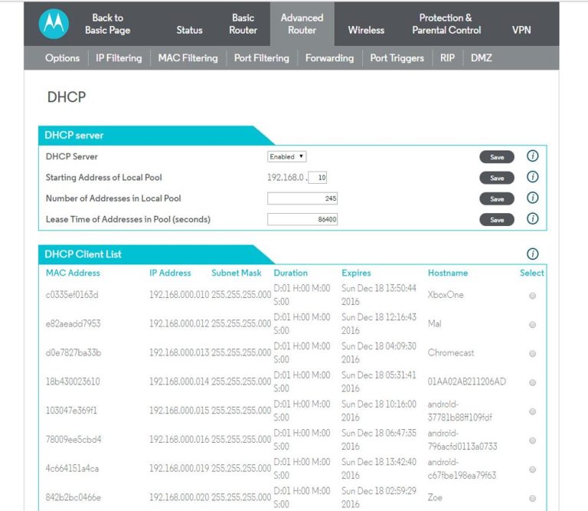588x511 pixels.
Task: Save the Lease Time setting
Action: click(497, 220)
